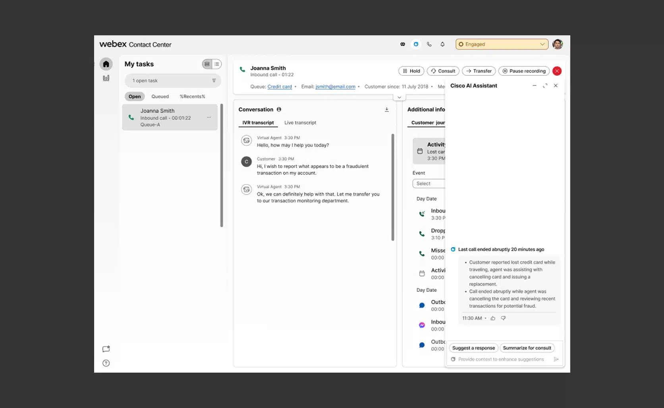The width and height of the screenshot is (664, 408).
Task: Click the conversation panel scrollbar
Action: point(393,187)
